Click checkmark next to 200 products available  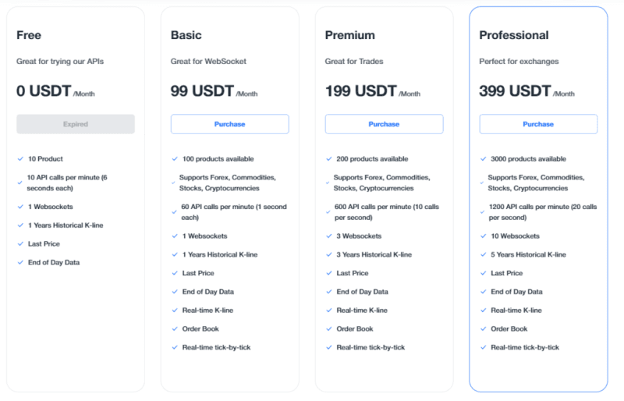[328, 159]
